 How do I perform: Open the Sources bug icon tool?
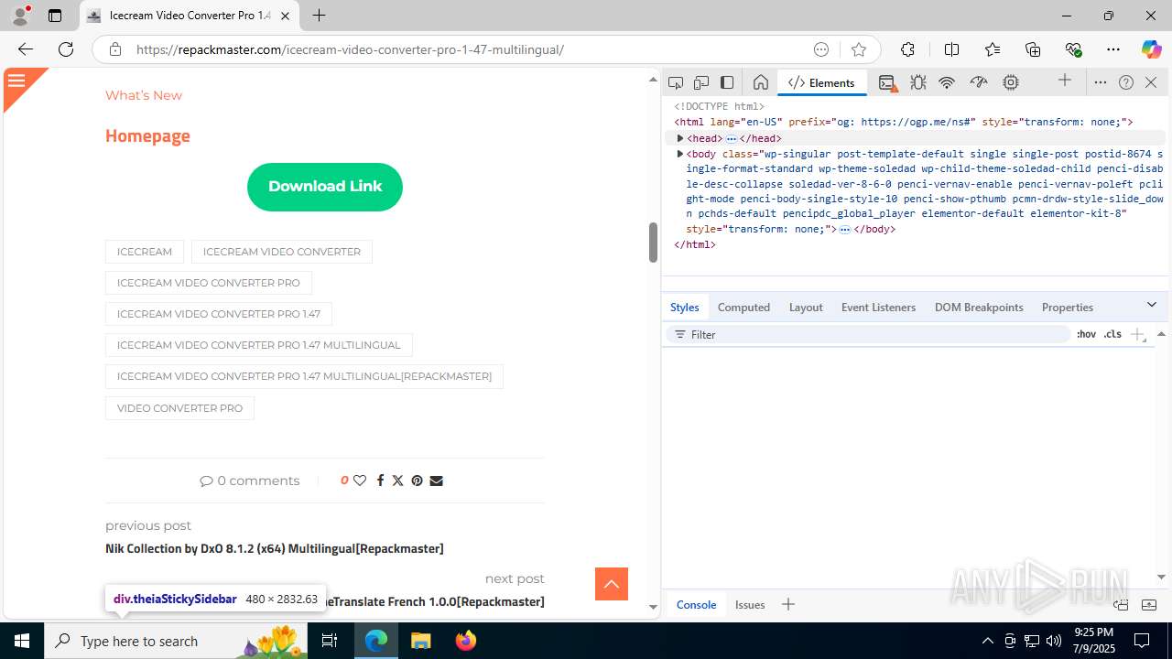tap(917, 82)
